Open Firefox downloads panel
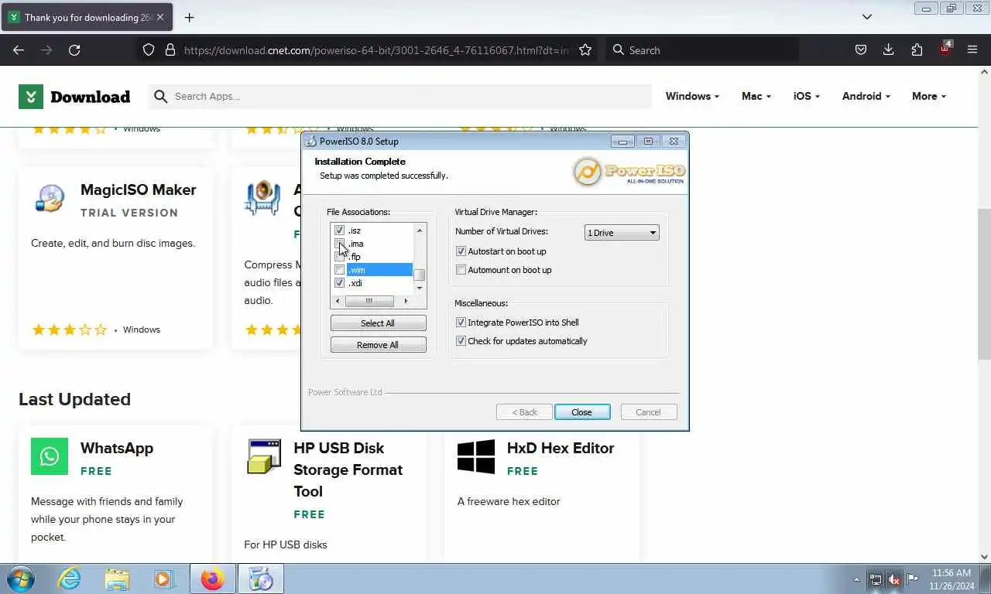991x594 pixels. click(889, 49)
